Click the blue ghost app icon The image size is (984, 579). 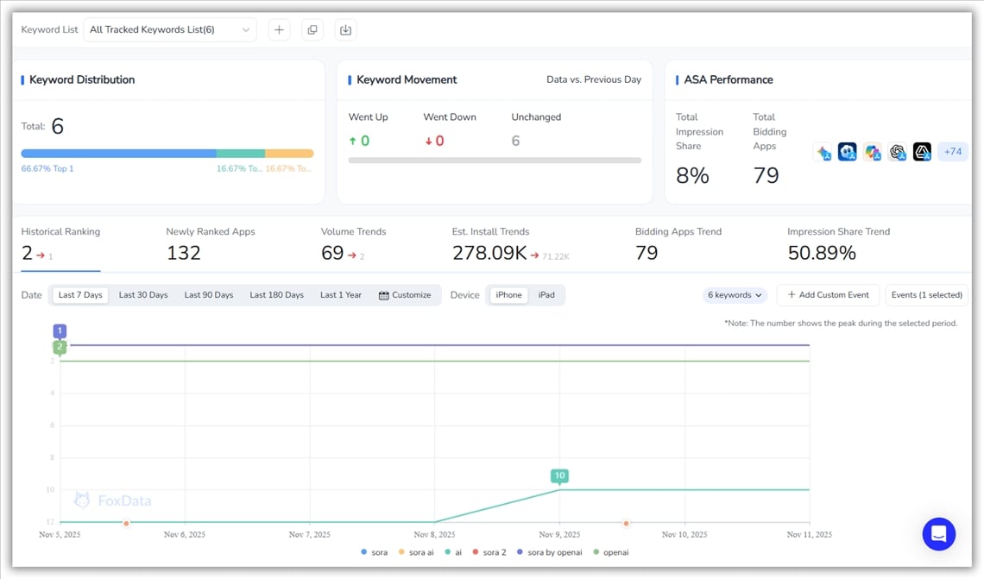tap(848, 152)
